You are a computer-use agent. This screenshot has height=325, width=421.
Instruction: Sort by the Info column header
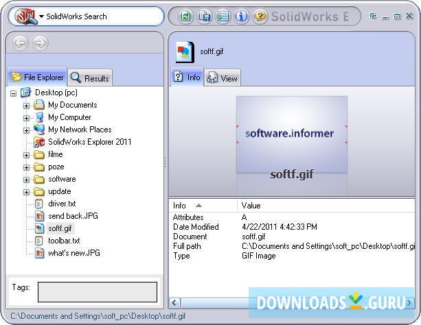coord(203,206)
